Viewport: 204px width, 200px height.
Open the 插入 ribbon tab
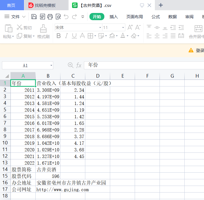coord(113,17)
